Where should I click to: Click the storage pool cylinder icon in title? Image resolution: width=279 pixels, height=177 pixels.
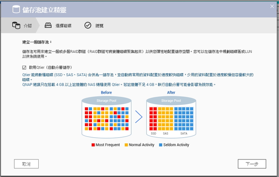tap(16, 9)
